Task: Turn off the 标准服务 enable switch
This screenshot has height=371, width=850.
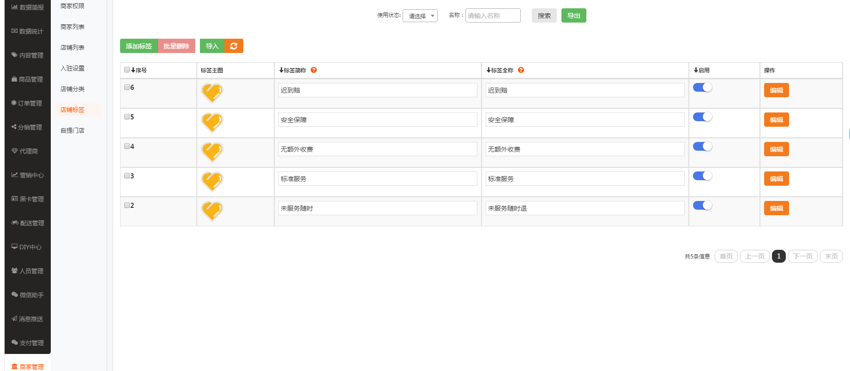Action: 702,176
